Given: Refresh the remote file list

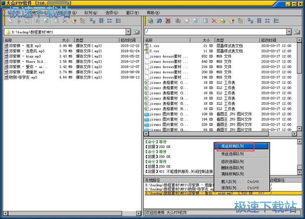Looking at the screenshot, I should [x=195, y=21].
